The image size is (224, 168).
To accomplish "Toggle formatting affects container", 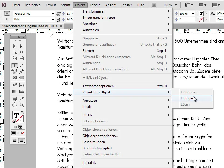I will [x=15, y=127].
